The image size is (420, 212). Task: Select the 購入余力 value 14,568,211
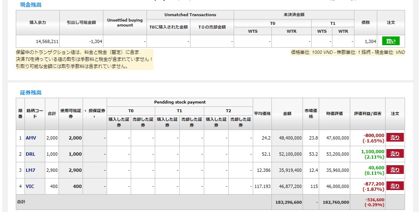[47, 41]
